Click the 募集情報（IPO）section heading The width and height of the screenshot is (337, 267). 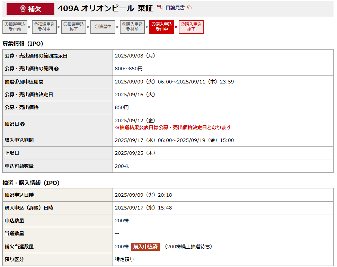[23, 44]
